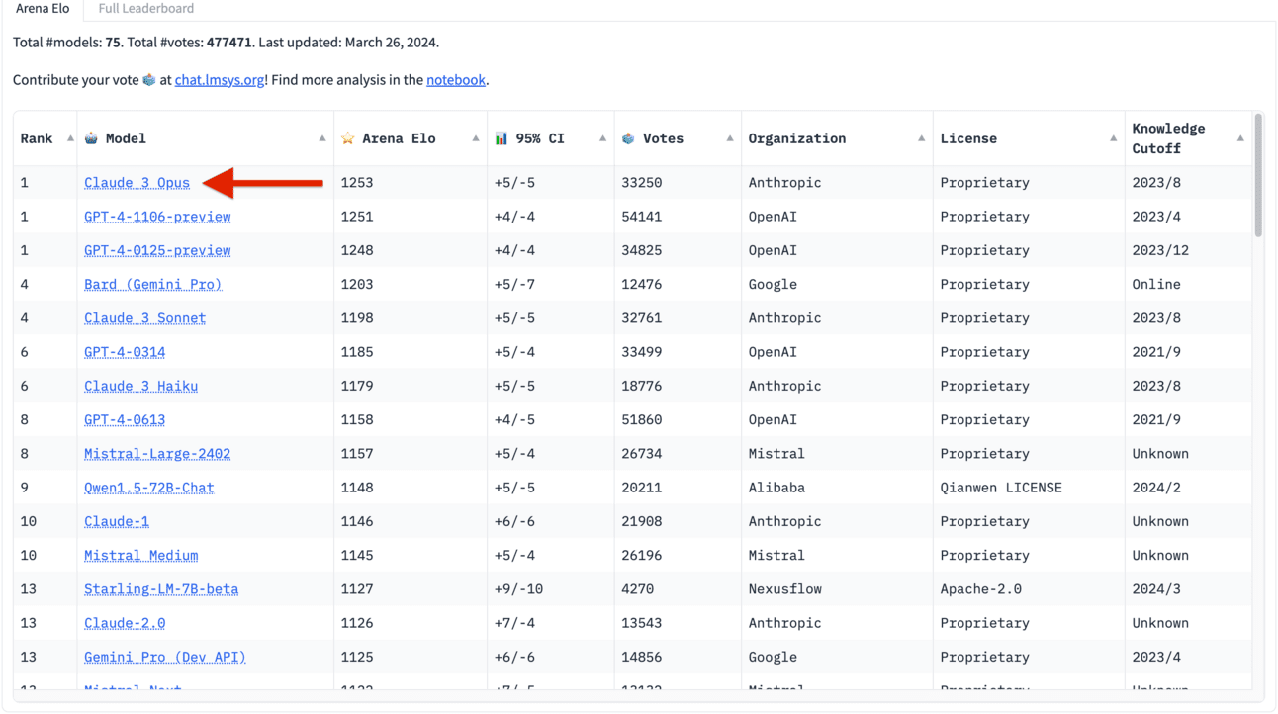1278x714 pixels.
Task: Open the Mistral-Large-2402 link
Action: pos(157,454)
